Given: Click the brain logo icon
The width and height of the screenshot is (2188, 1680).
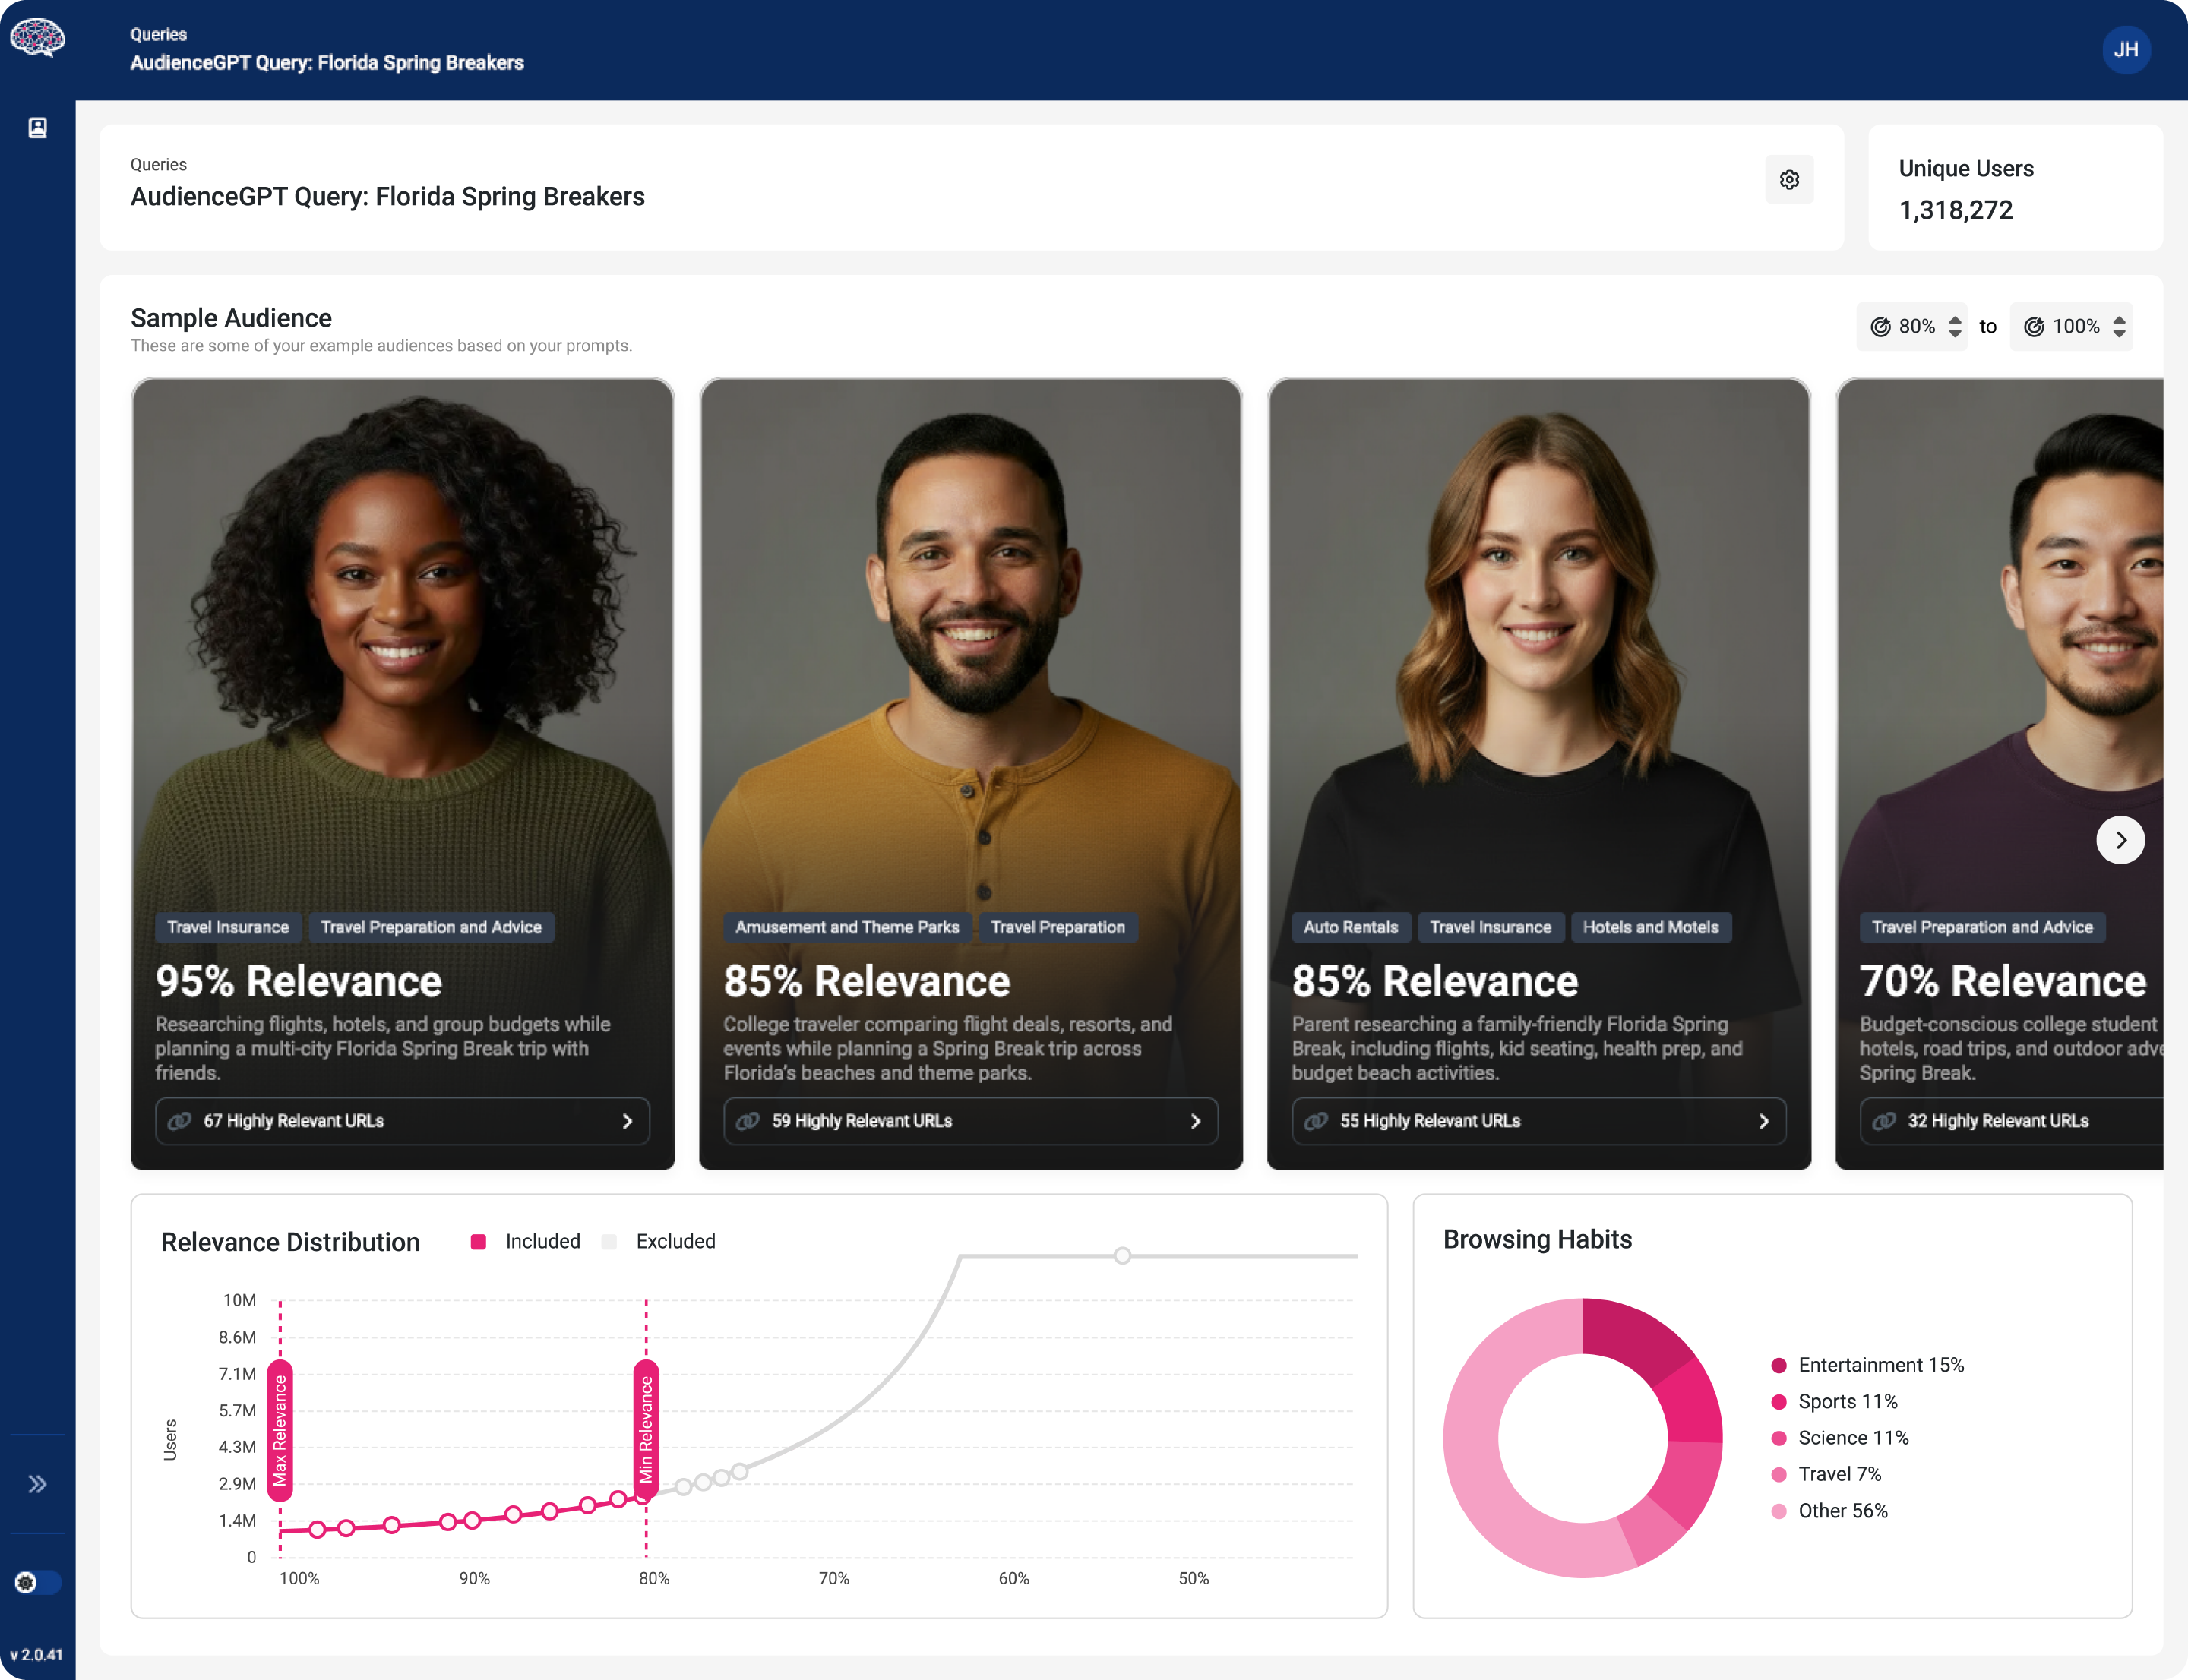Looking at the screenshot, I should click(x=37, y=39).
